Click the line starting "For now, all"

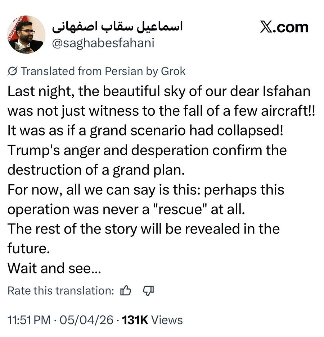pyautogui.click(x=146, y=189)
